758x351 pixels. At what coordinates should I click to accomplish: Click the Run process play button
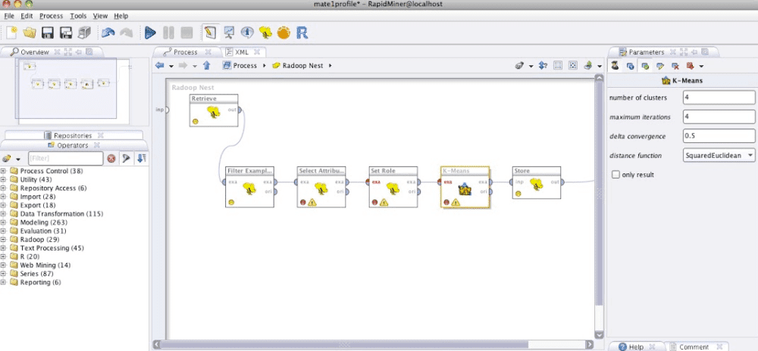(150, 33)
